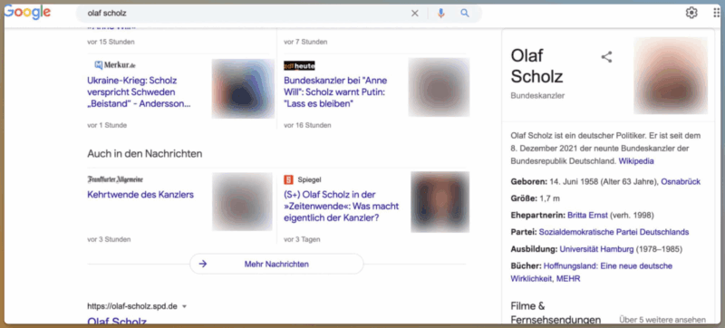725x328 pixels.
Task: Open the Britta Ernst link
Action: point(587,216)
